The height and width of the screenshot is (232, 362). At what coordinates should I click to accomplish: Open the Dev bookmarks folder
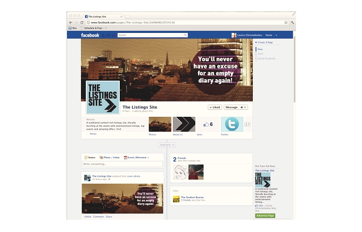[72, 28]
